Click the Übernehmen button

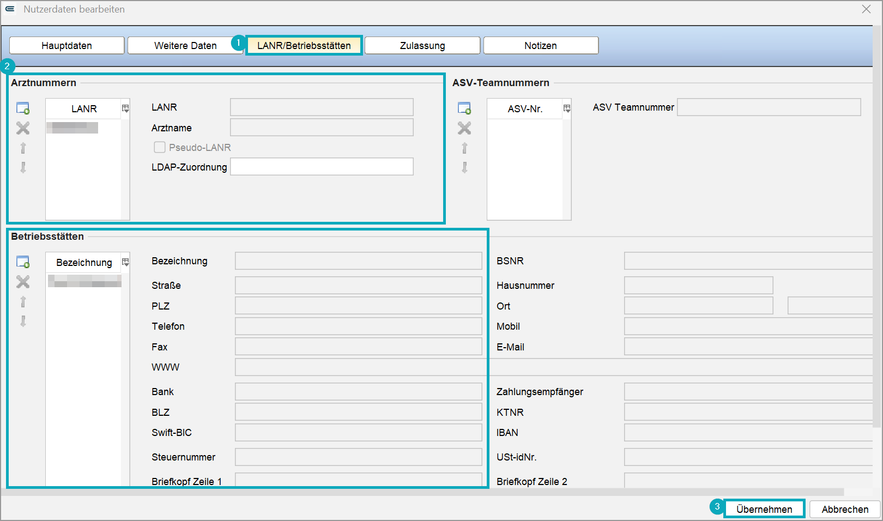764,509
